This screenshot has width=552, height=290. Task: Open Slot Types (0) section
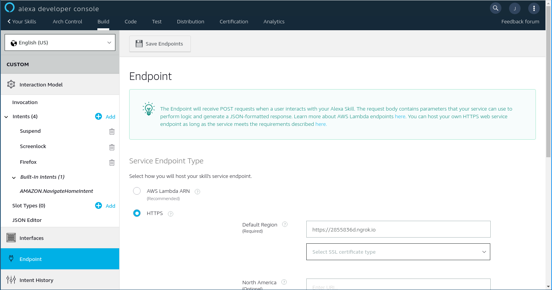[29, 205]
